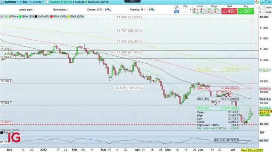Open orders settings gears icon
The width and height of the screenshot is (272, 152).
pos(109,10)
